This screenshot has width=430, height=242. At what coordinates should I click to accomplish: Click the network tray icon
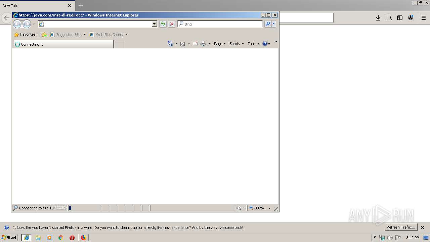pyautogui.click(x=382, y=238)
